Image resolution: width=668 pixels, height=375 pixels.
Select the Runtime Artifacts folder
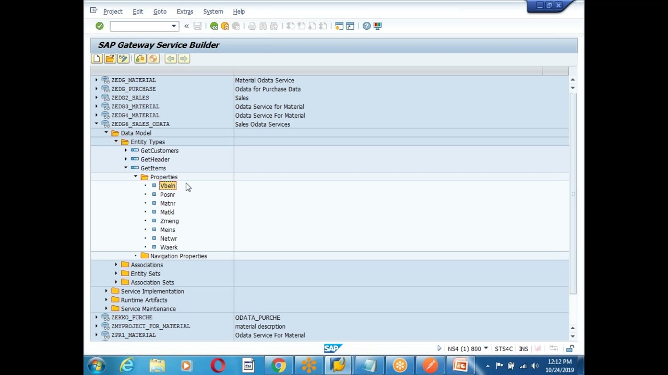pyautogui.click(x=144, y=301)
